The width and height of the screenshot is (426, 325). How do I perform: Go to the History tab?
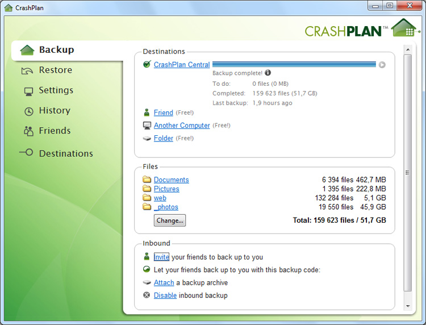[55, 110]
